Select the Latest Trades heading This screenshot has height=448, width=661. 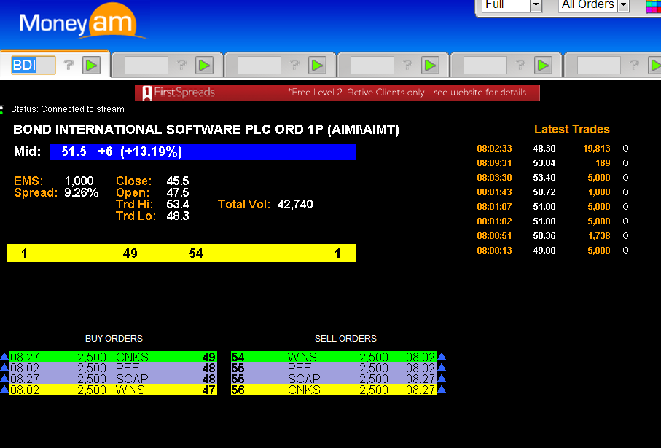point(572,130)
